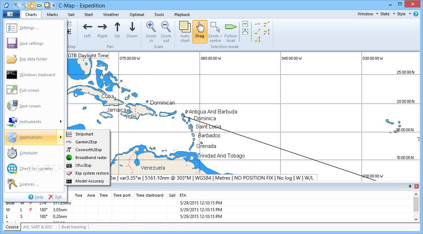
Task: Switch to the Tools ribbon tab
Action: pos(159,15)
